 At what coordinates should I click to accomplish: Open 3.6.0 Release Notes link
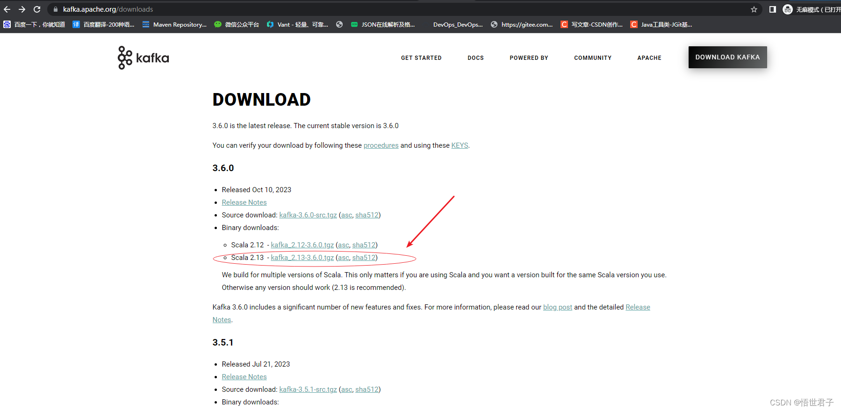point(244,202)
